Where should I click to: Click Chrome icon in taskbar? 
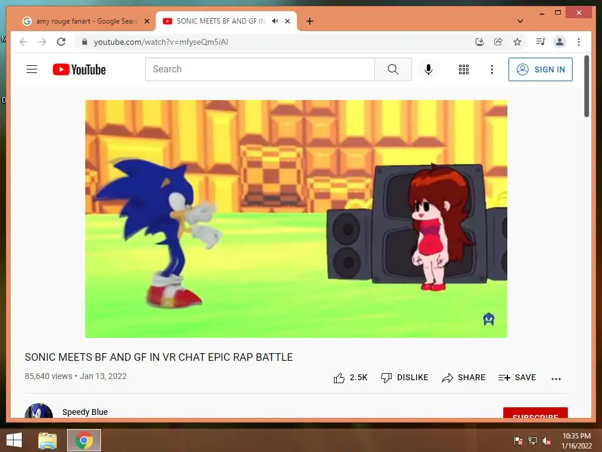pos(84,440)
